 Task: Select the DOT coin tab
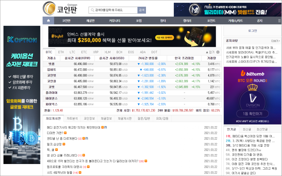point(154,52)
